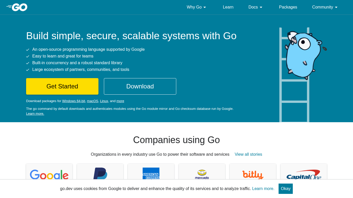Open the Windows 64-bit download link
This screenshot has height=198, width=353.
click(x=74, y=101)
